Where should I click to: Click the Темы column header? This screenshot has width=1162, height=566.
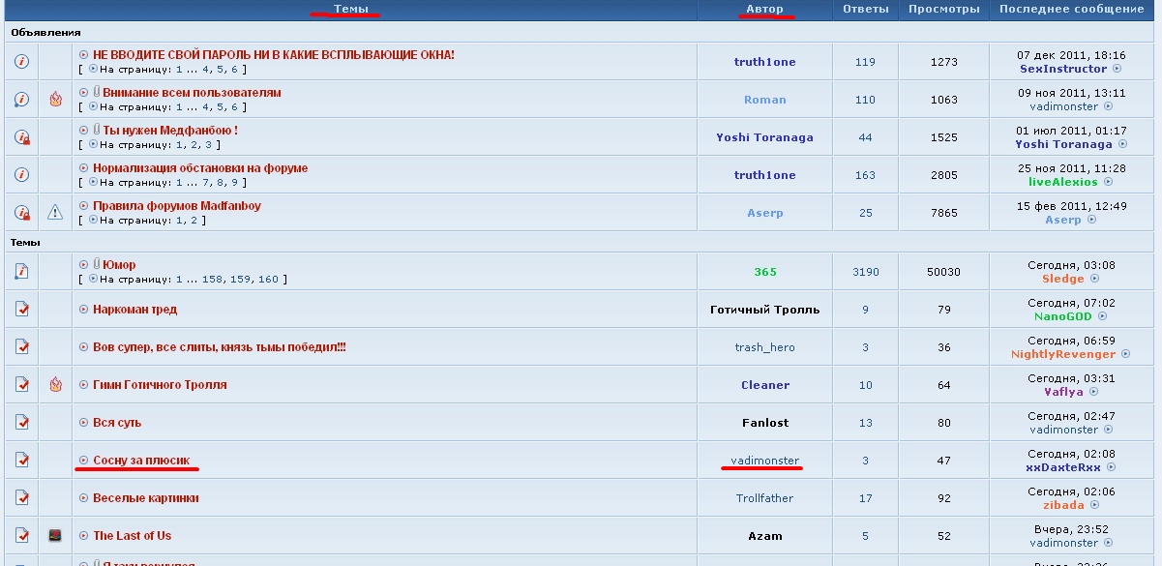350,9
